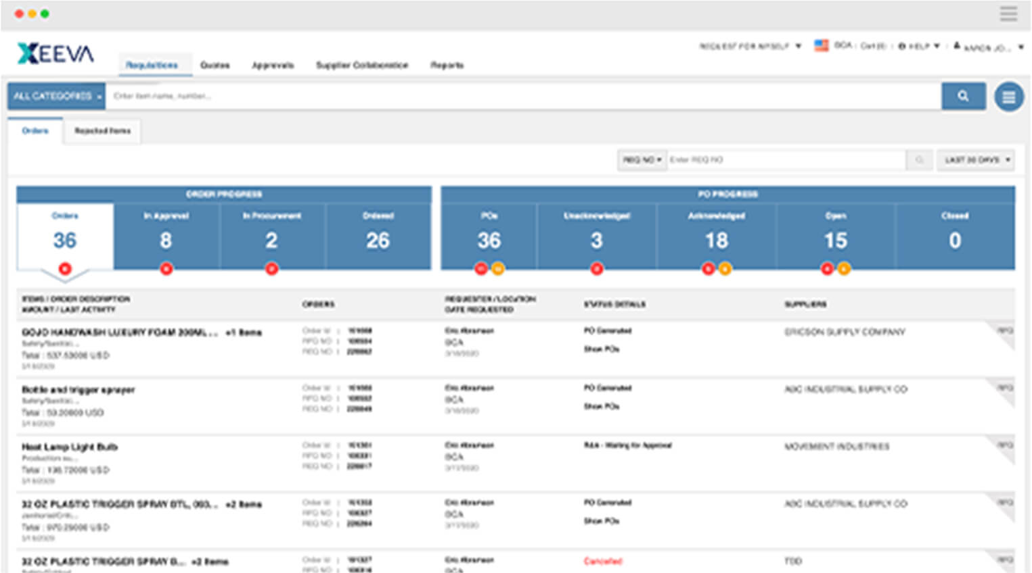1032x573 pixels.
Task: Click the small search icon beside the REQ NO field
Action: point(919,160)
